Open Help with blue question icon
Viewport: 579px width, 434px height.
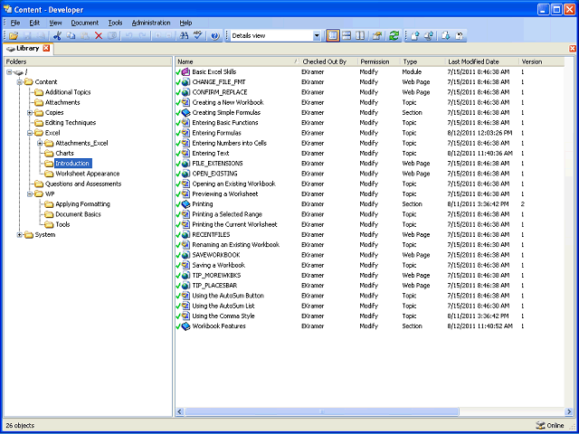(215, 36)
